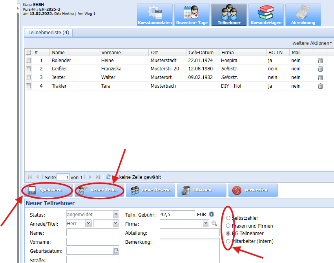Open company search magnifier next to Firma

(x=214, y=223)
